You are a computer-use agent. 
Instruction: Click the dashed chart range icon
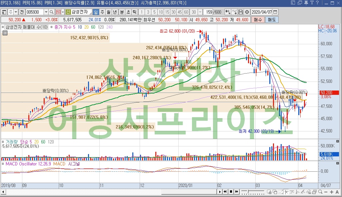[x=280, y=192]
